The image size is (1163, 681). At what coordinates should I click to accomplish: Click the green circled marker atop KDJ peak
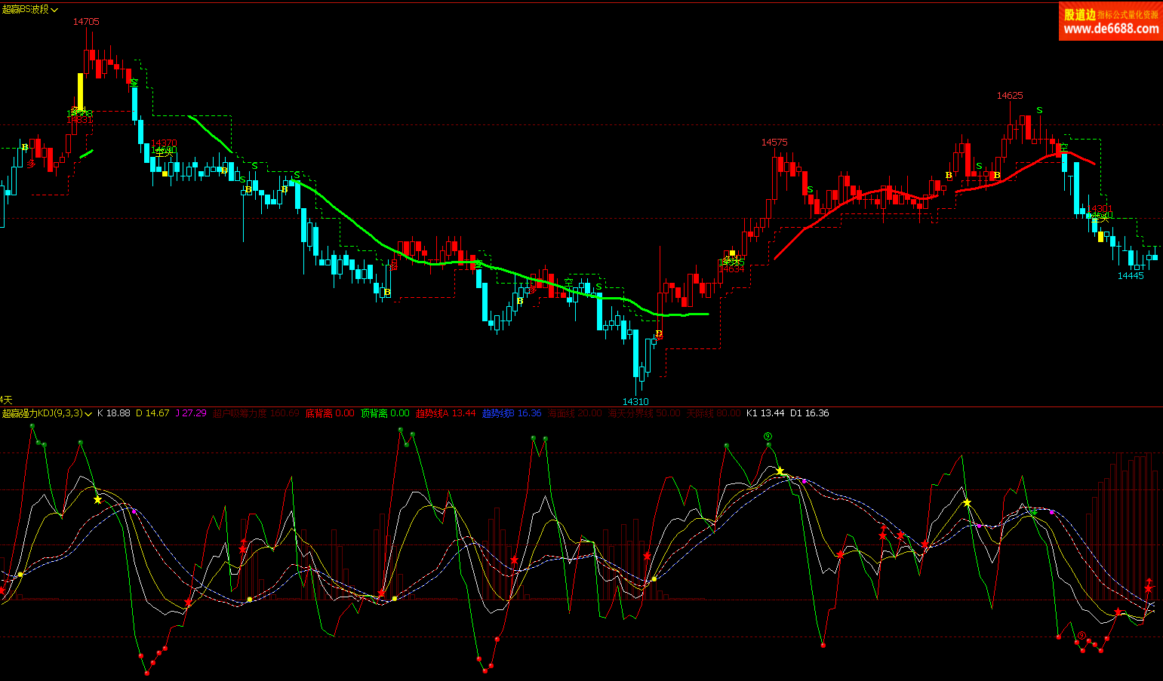click(768, 437)
